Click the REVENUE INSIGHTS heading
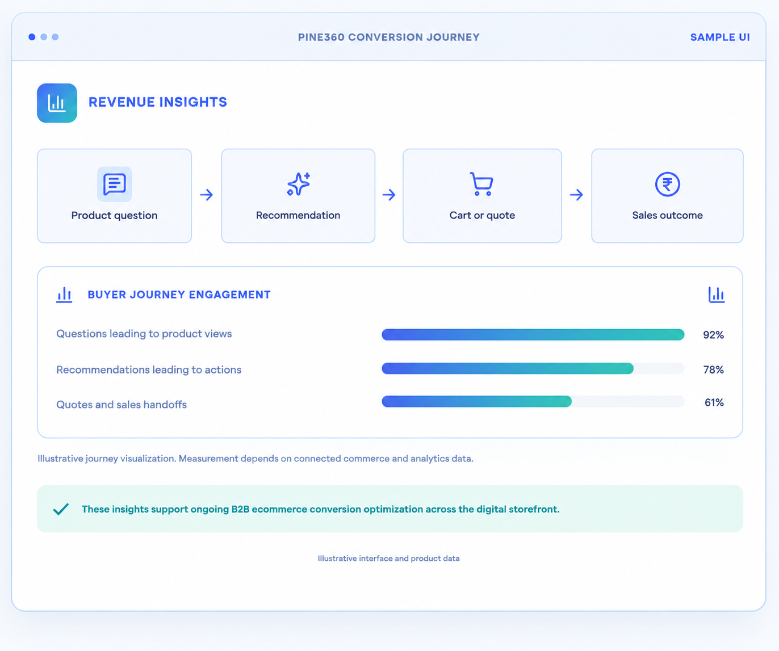The height and width of the screenshot is (651, 779). [158, 102]
